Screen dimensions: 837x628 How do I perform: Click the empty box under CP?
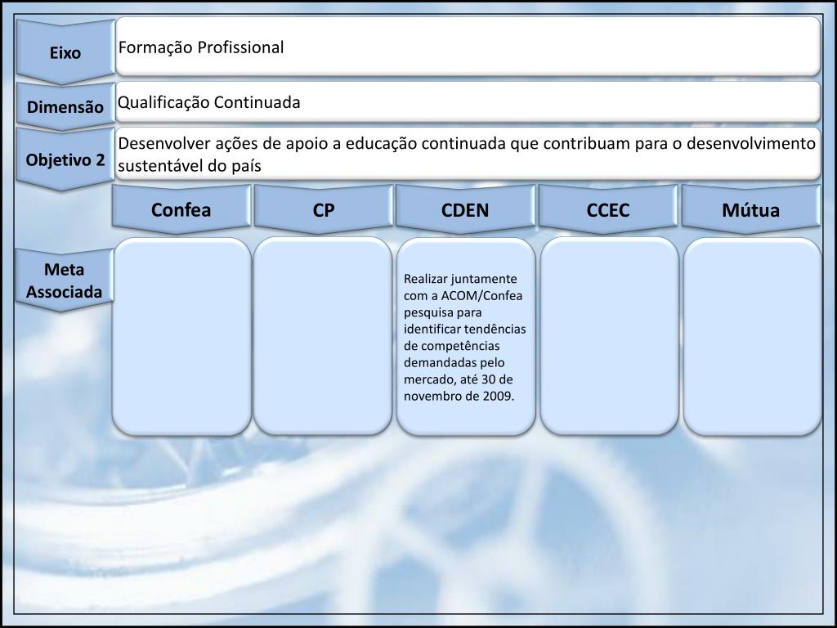[x=323, y=336]
